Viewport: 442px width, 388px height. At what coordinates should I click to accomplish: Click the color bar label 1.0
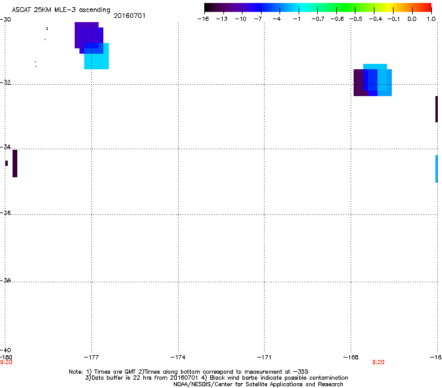(x=431, y=19)
